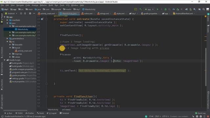This screenshot has width=210, height=118.
Task: Run the app with the green play icon
Action: pos(157,9)
